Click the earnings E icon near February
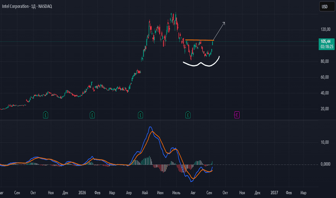 92,115
